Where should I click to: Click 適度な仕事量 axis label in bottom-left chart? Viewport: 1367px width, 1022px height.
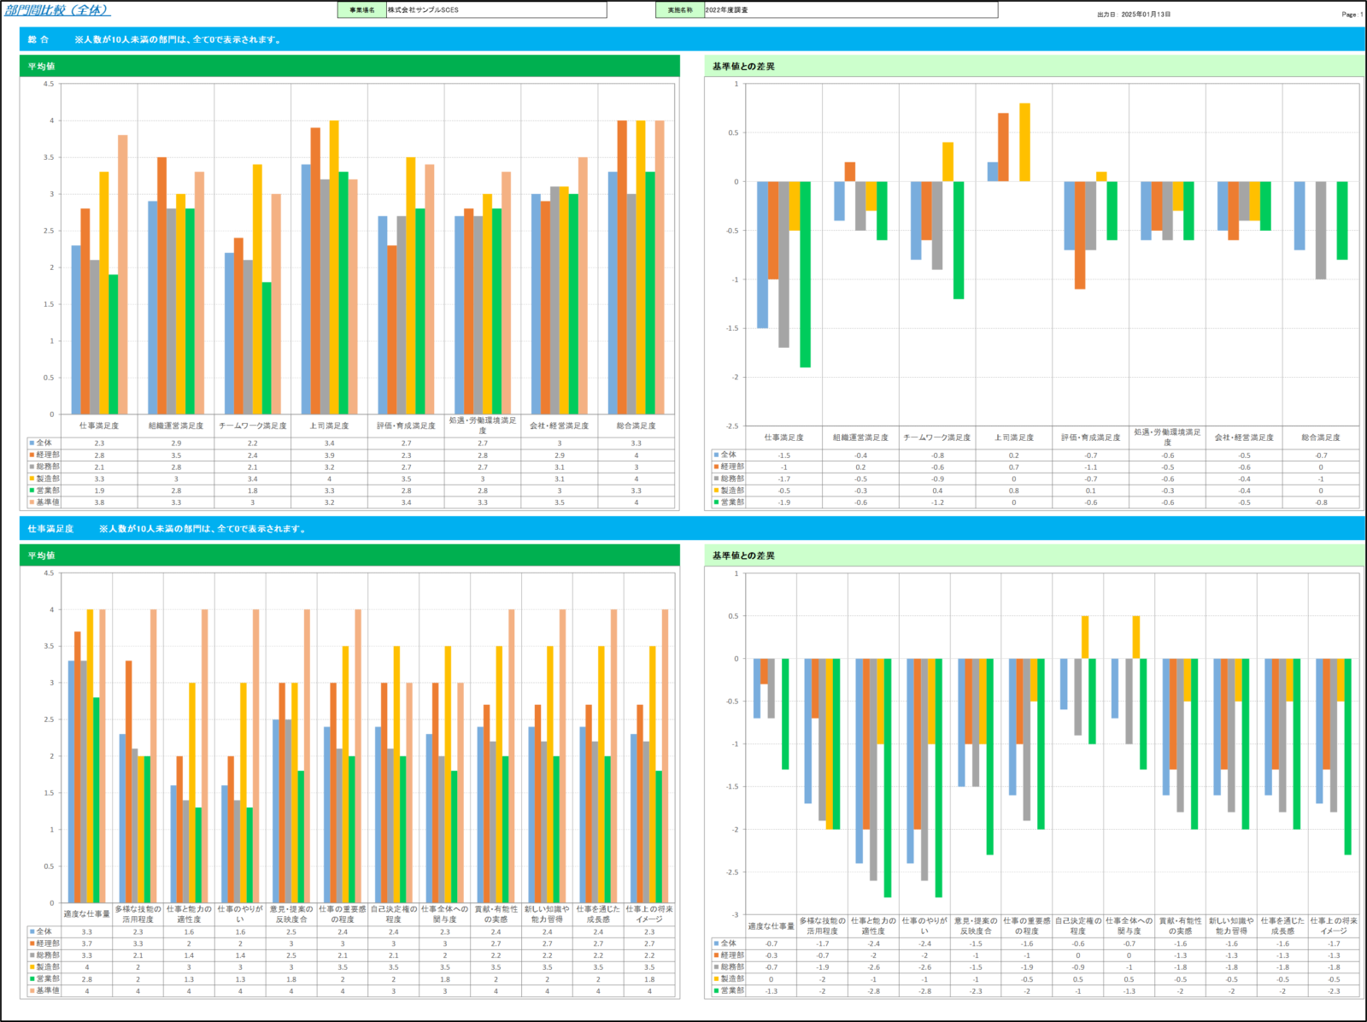86,914
